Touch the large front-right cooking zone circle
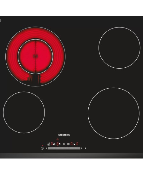143x175 pixels. tap(114, 113)
